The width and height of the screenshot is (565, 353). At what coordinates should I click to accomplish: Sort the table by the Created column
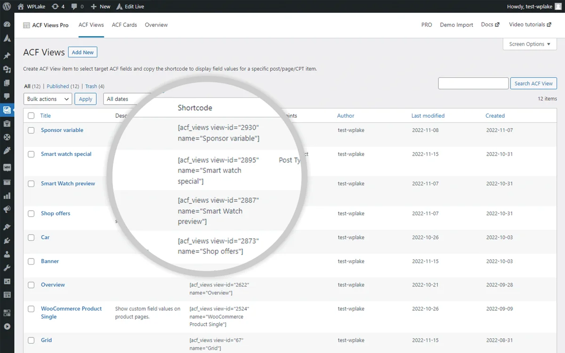pos(495,116)
